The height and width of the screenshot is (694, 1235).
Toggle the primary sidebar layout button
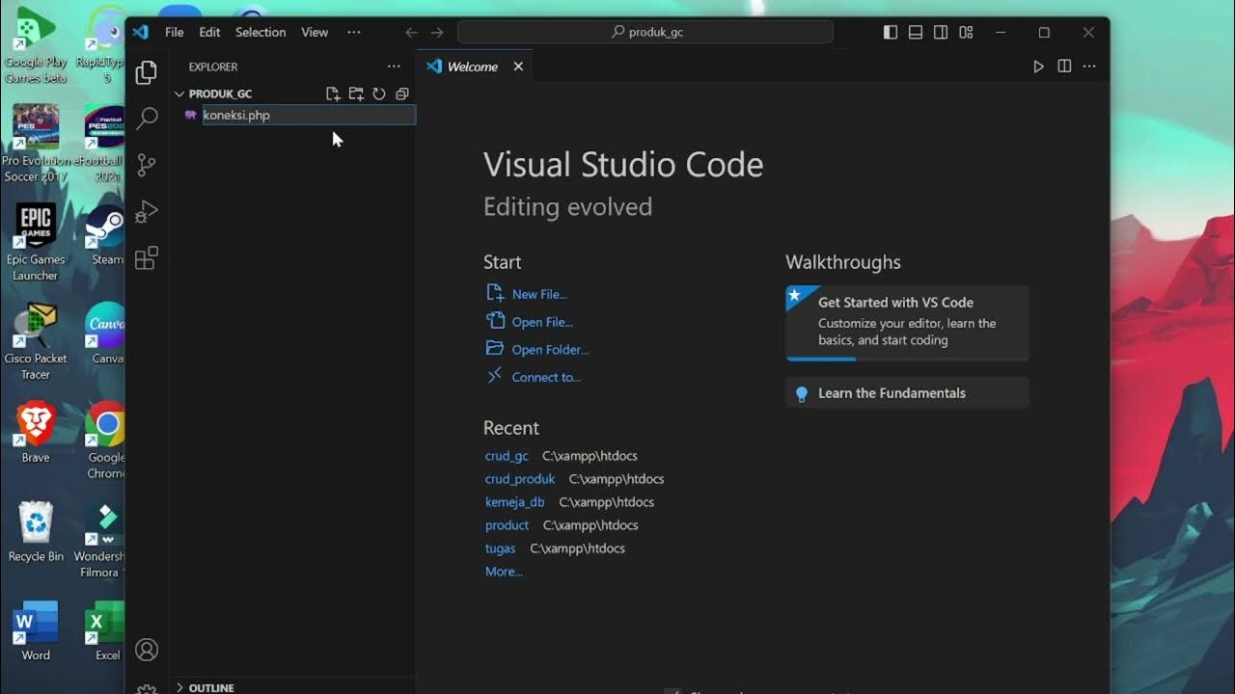[x=891, y=32]
